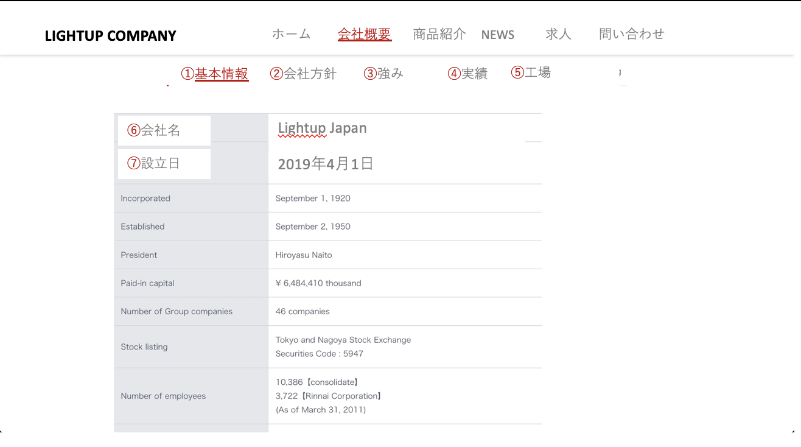Go to the 商品紹介 page

[x=439, y=34]
